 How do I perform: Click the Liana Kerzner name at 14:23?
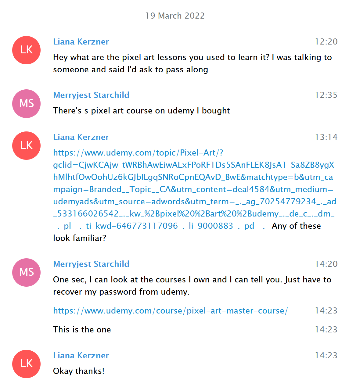tap(81, 356)
